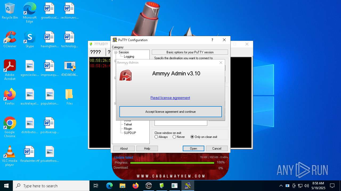Open File Explorer from the taskbar
This screenshot has width=341, height=191.
122,186
